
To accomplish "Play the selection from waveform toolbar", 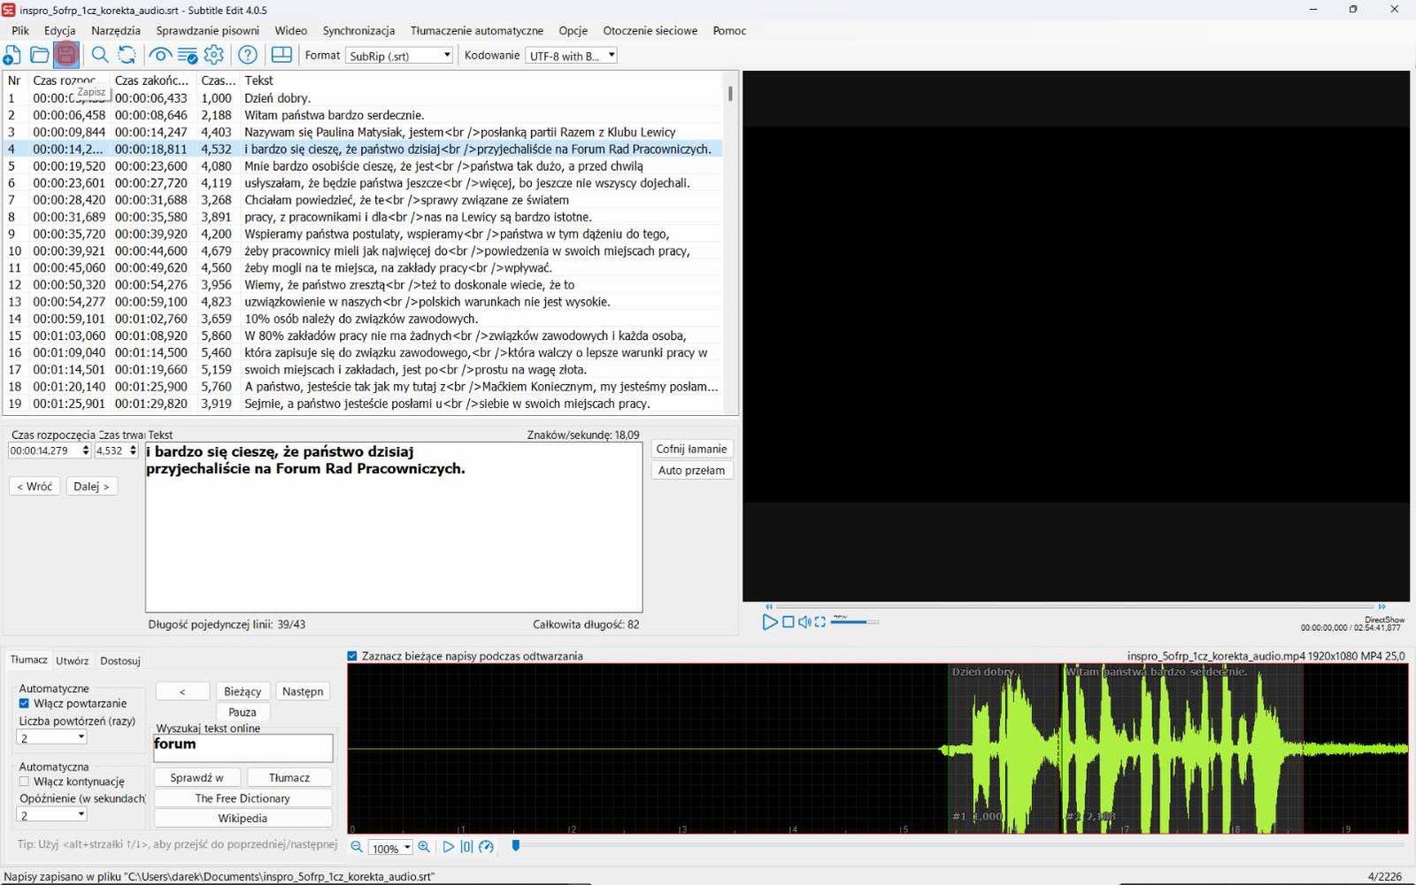I will point(448,847).
